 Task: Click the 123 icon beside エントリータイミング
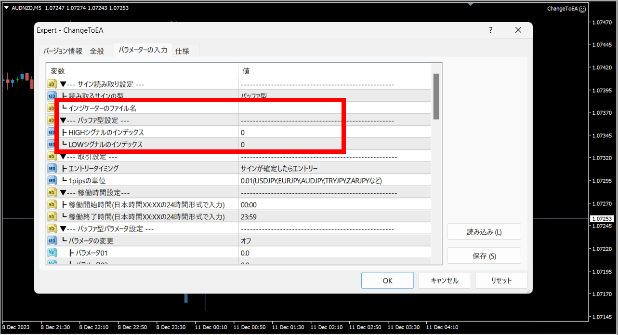tap(52, 169)
